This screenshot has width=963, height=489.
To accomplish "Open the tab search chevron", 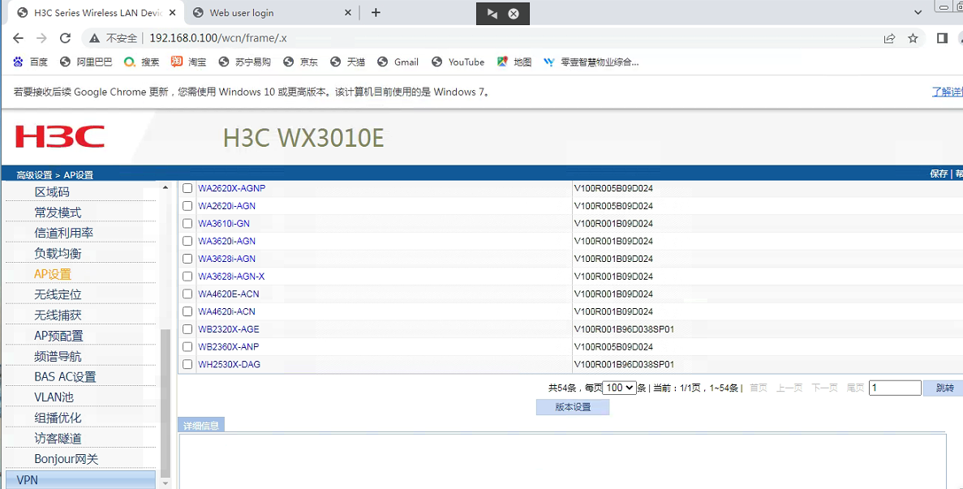I will tap(918, 12).
